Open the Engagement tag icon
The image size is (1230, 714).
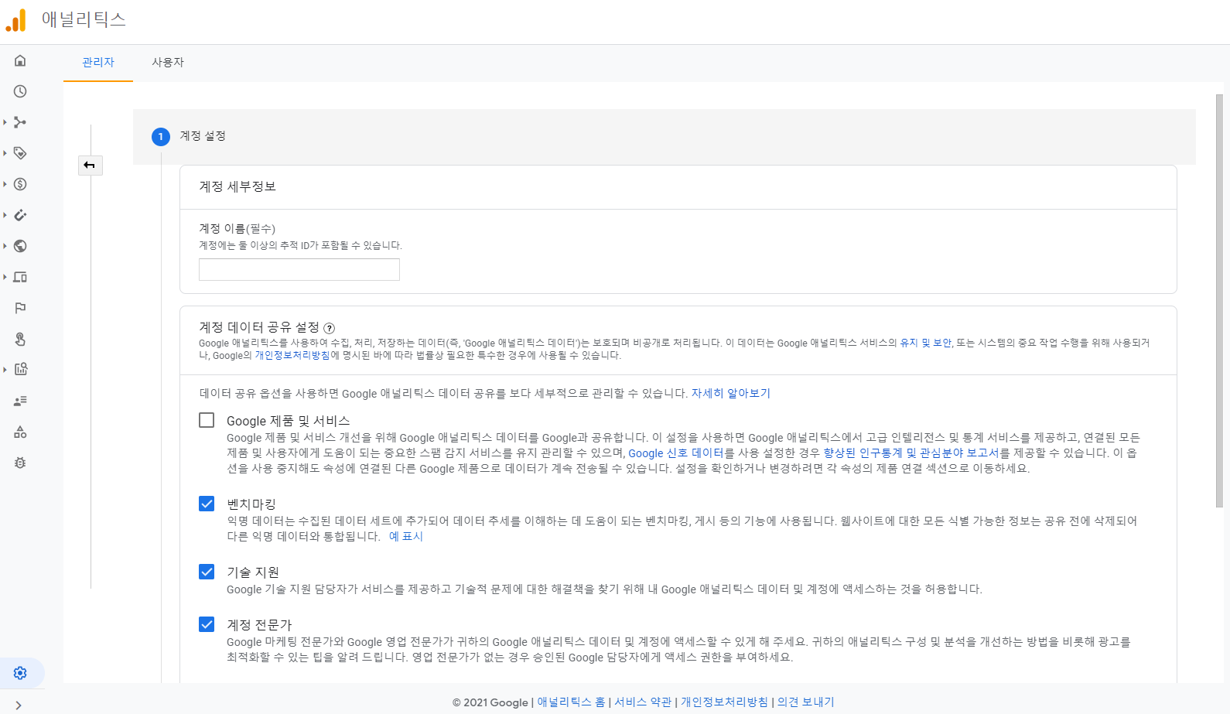[x=20, y=153]
